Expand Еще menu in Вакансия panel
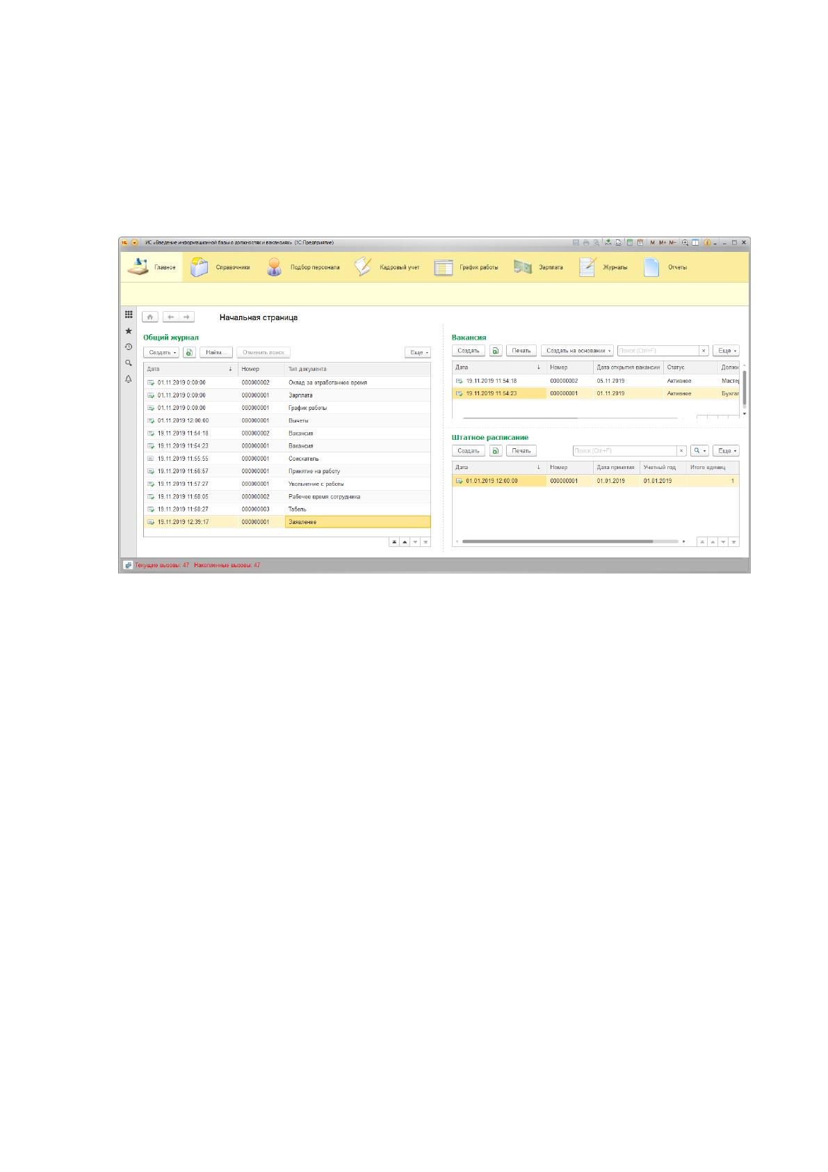Screen dimensions: 828x1172 726,351
